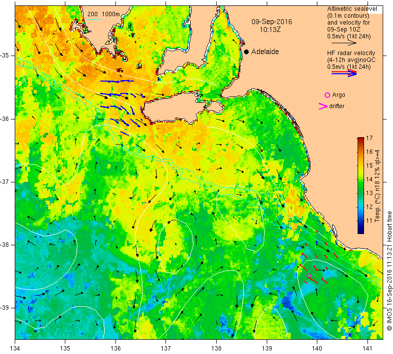Screen dimensions: 393x354
Task: Click the black altimetric velocity legend arrow
Action: (344, 43)
